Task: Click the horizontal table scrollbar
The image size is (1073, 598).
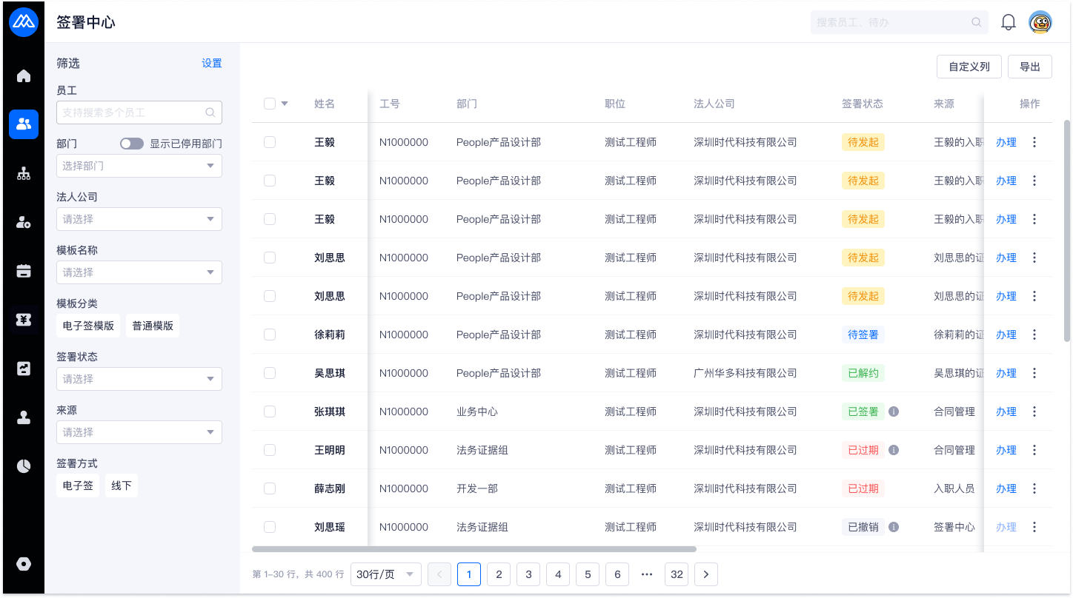Action: tap(474, 549)
